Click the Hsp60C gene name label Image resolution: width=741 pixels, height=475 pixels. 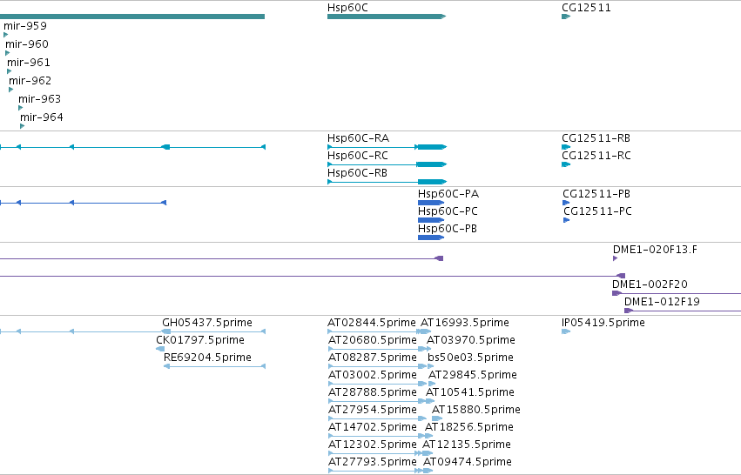[347, 8]
